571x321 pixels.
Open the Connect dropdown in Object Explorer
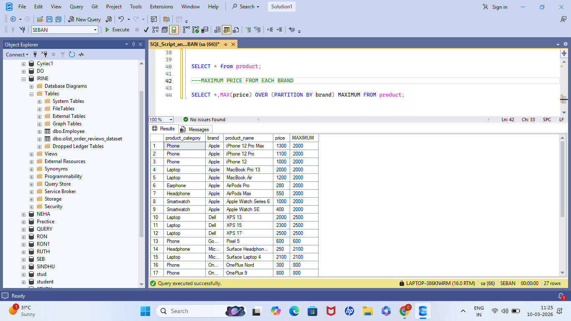click(x=17, y=54)
